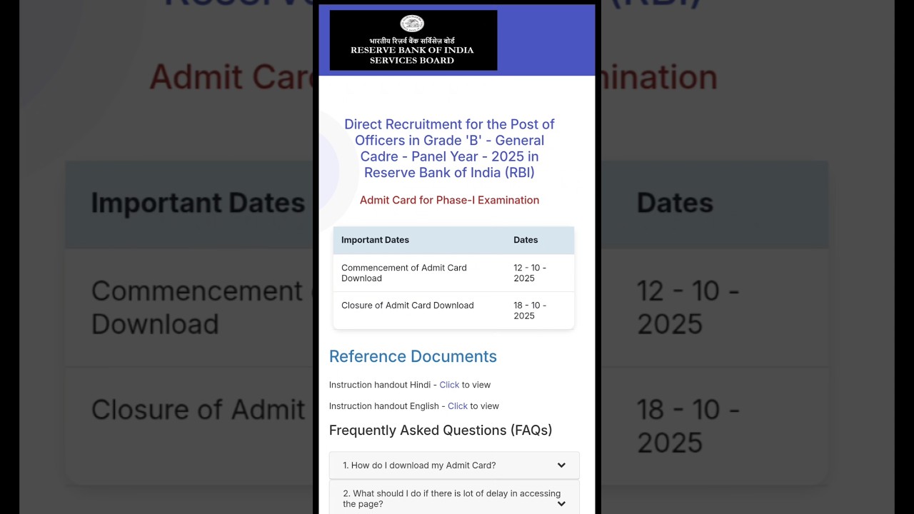
Task: Open the Instruction handout Hindi Click link
Action: (x=449, y=385)
